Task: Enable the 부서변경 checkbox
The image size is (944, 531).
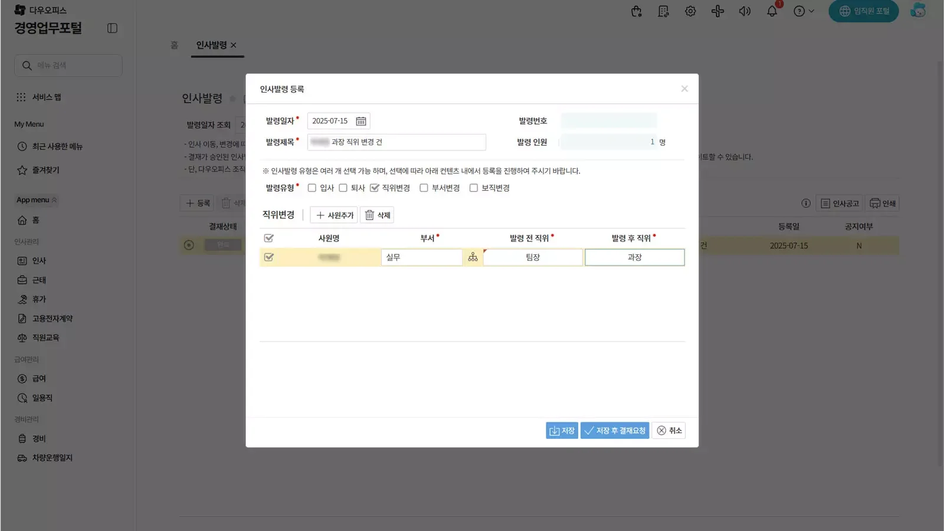Action: pos(424,188)
